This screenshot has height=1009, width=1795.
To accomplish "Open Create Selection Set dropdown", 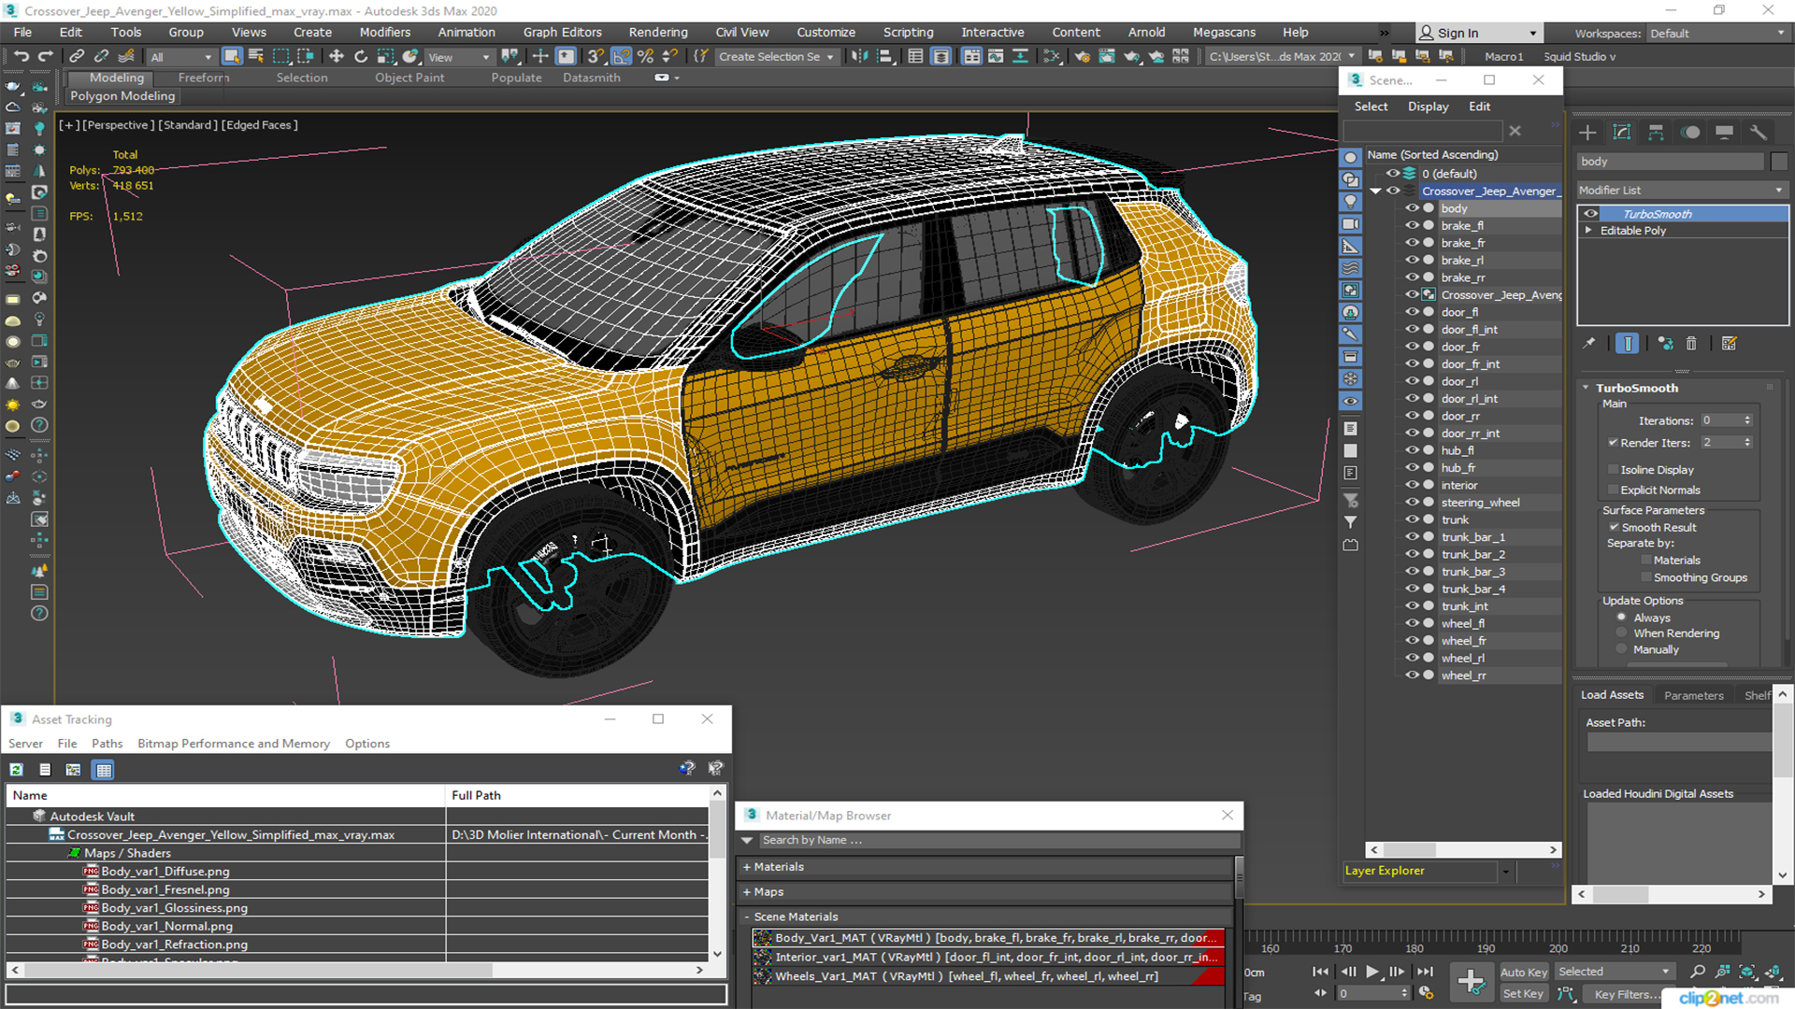I will click(x=776, y=57).
